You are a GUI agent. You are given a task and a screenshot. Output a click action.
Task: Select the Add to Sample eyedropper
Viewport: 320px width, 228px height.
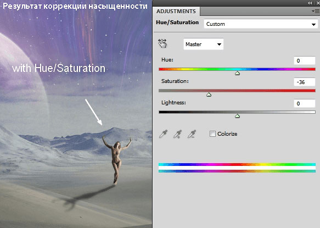pyautogui.click(x=177, y=134)
